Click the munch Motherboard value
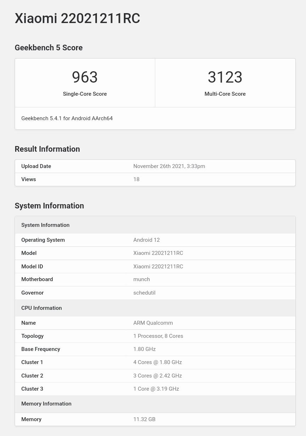 (142, 279)
